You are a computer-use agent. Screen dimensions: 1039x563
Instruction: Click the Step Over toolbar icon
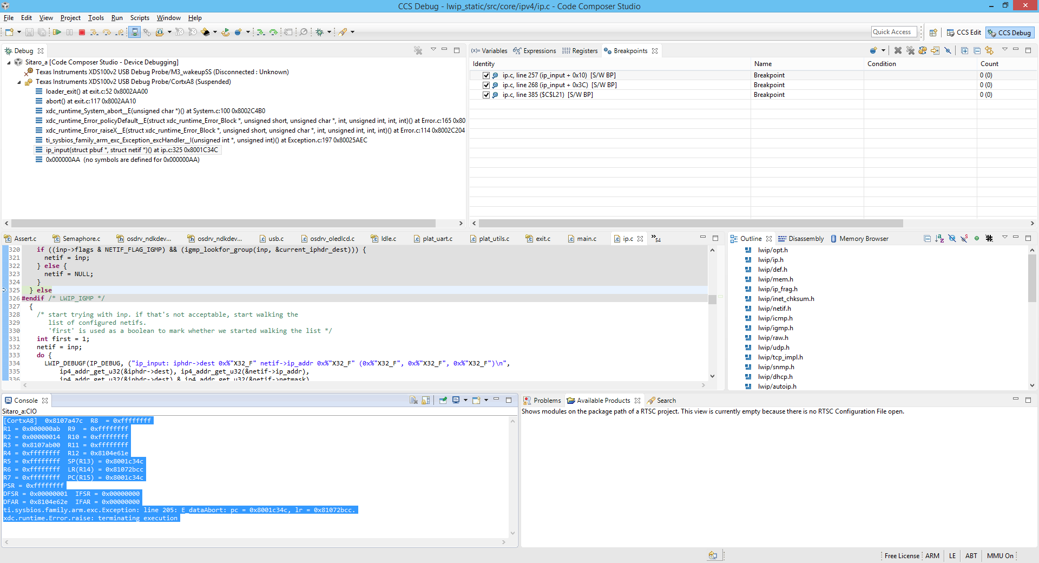point(107,32)
